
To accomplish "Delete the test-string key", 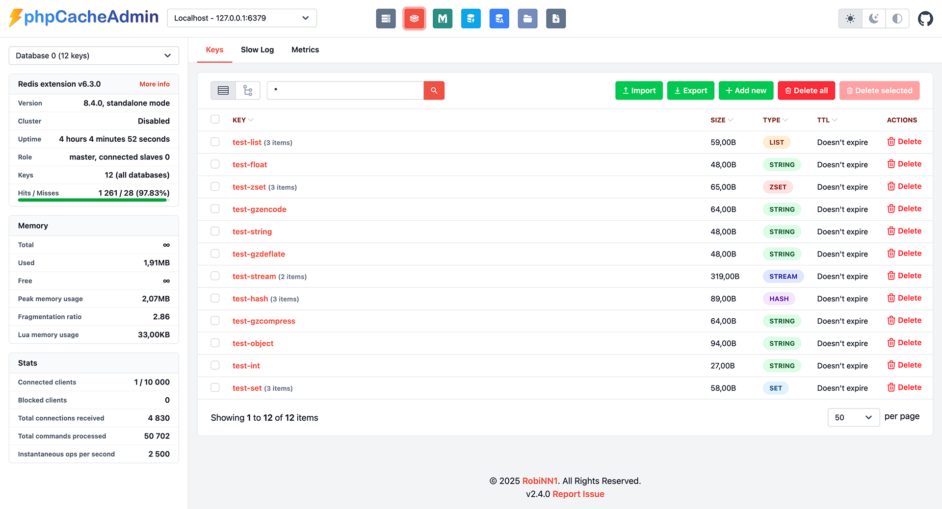I will [x=904, y=231].
